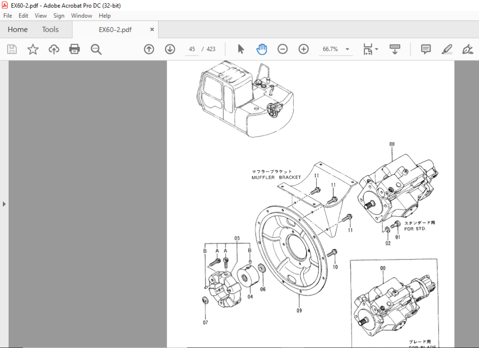The image size is (479, 348).
Task: Select the highlighter pen tool
Action: point(447,49)
